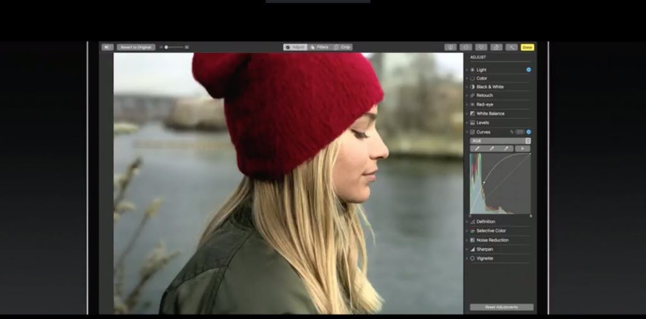Switch to the Filters tab
Viewport: 646px width, 319px height.
click(x=320, y=47)
